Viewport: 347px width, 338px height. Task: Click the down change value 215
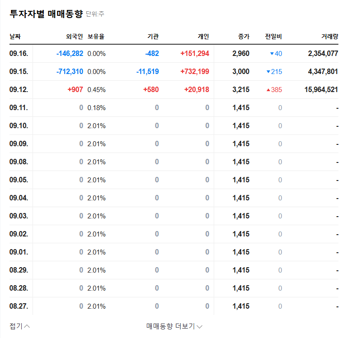click(x=274, y=72)
